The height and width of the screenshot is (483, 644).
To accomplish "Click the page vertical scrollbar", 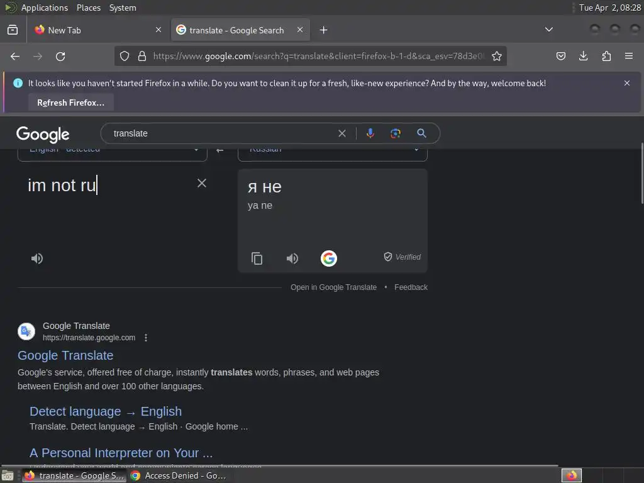I will click(x=641, y=174).
